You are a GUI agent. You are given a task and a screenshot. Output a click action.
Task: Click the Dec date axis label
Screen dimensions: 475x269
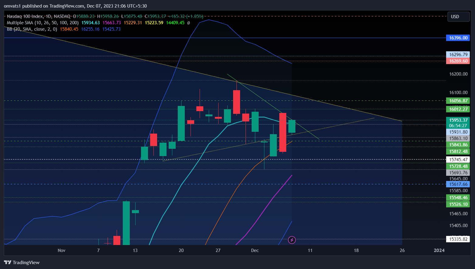[255, 250]
